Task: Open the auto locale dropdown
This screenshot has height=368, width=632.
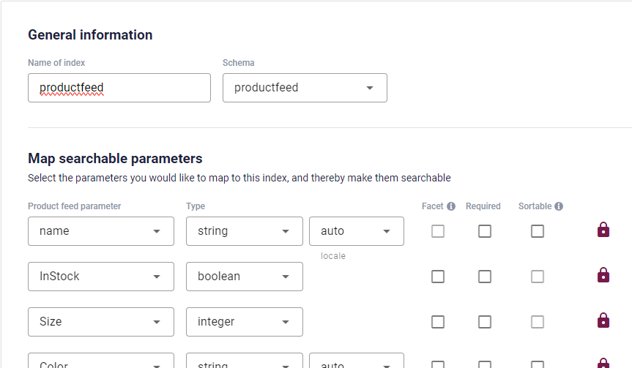Action: tap(357, 231)
